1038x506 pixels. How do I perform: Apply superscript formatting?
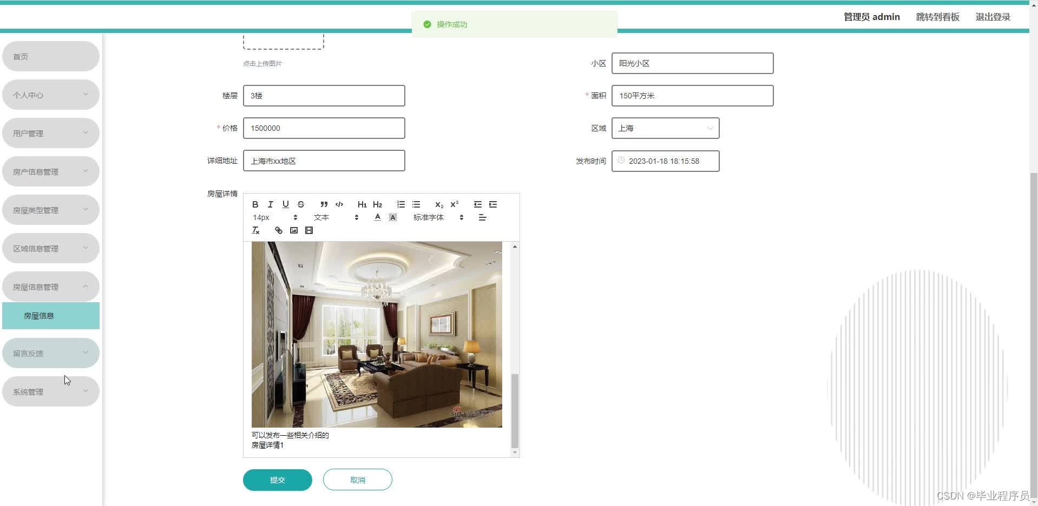(x=455, y=204)
